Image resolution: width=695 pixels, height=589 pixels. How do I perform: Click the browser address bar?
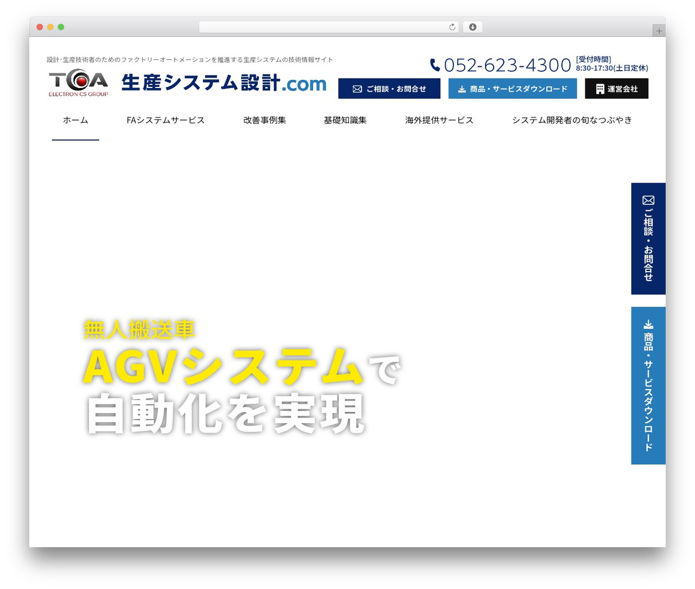tap(329, 27)
